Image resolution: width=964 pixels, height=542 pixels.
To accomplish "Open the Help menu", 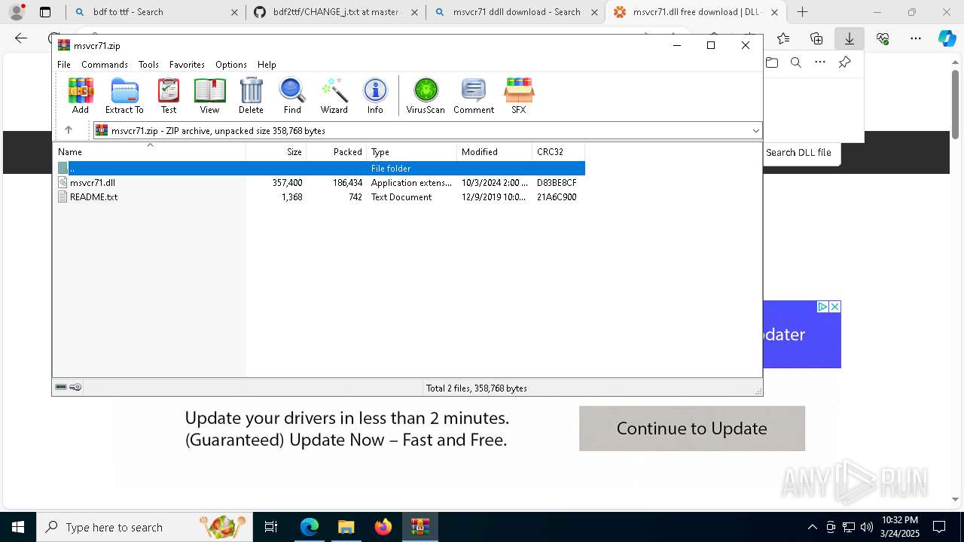I will [x=267, y=65].
